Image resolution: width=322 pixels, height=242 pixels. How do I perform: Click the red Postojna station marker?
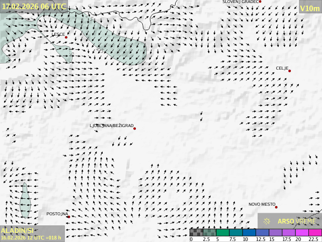tap(68, 217)
